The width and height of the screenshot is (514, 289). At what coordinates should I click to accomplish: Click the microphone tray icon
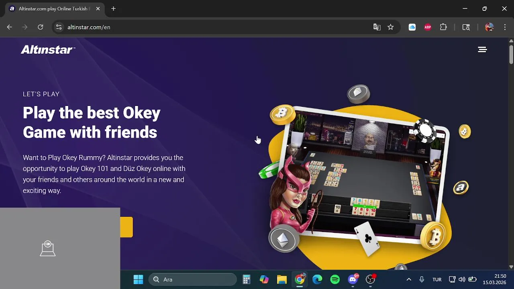422,279
